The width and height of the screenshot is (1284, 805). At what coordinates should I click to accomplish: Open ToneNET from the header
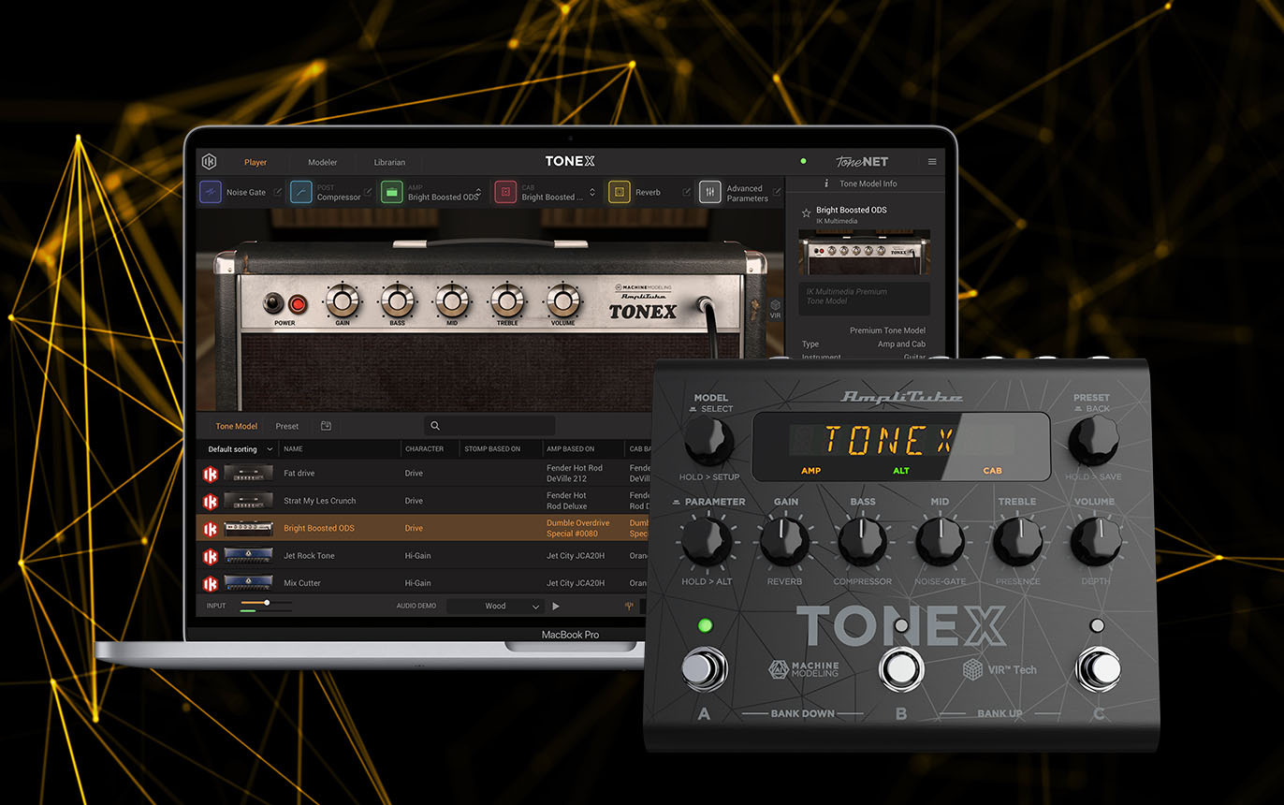(861, 162)
